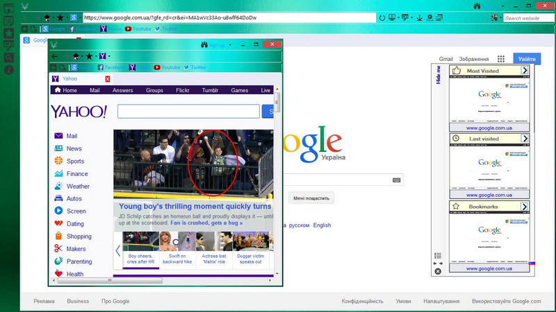Click Hide me on the side panel
Screen dimensions: 556x312
[x=439, y=75]
